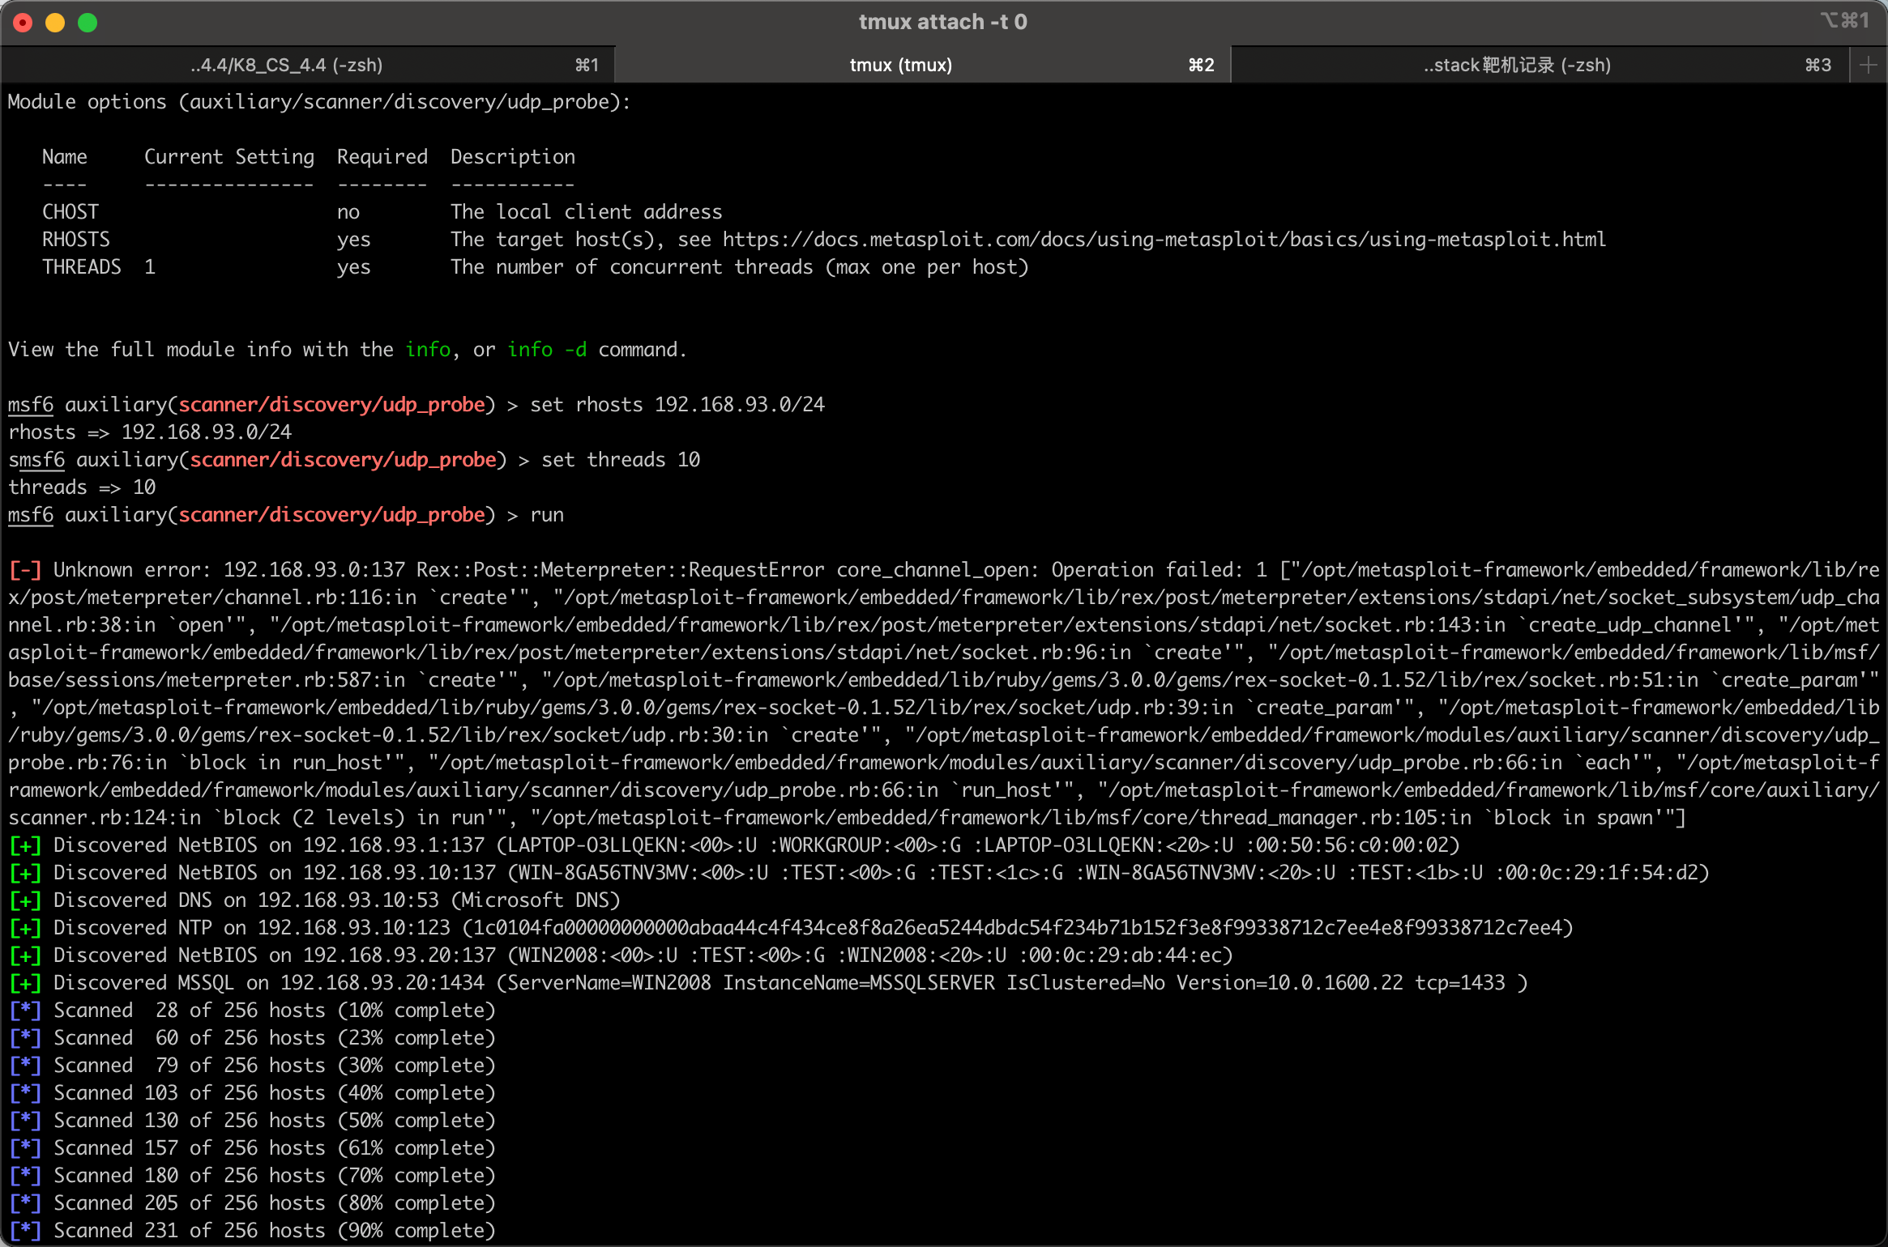Click the Discovered DNS on 192.168.93.10:53 line
The height and width of the screenshot is (1247, 1888).
click(x=314, y=900)
